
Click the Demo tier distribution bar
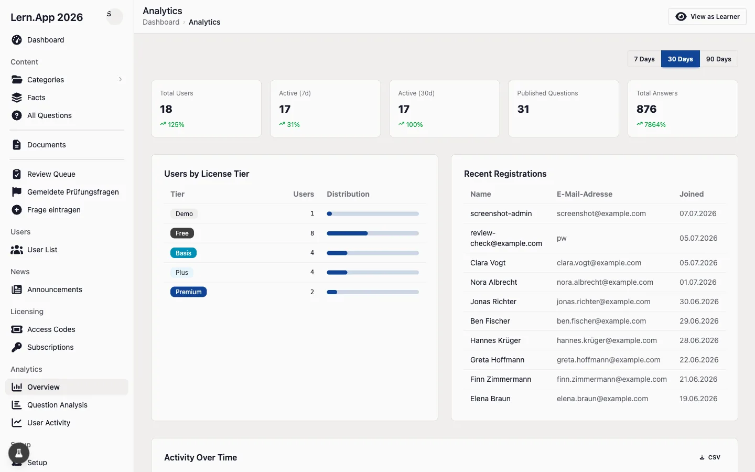[x=373, y=214]
